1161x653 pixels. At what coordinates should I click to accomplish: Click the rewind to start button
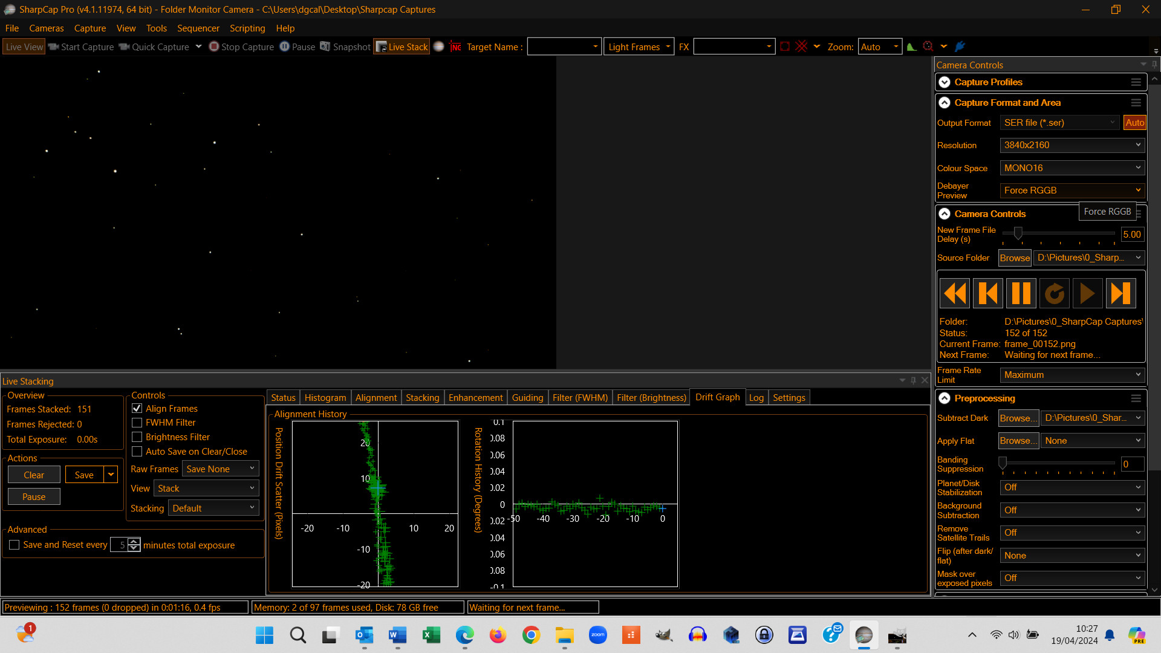954,293
